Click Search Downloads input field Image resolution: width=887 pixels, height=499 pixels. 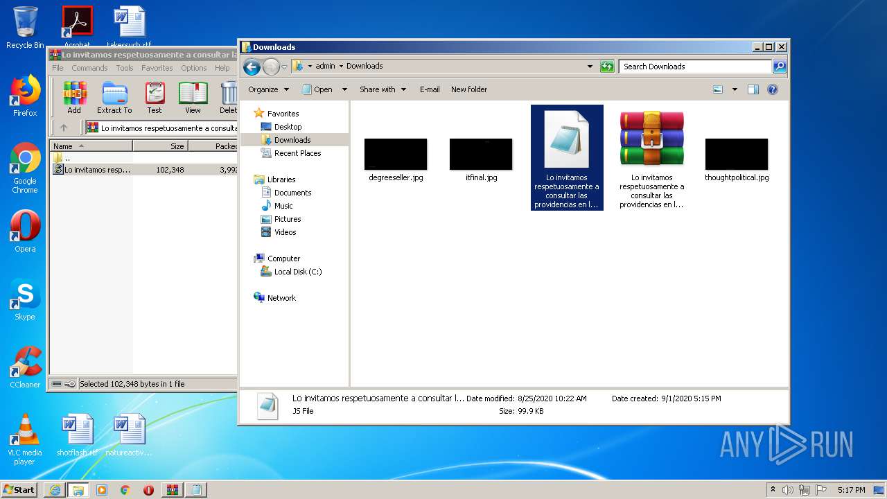(x=695, y=67)
